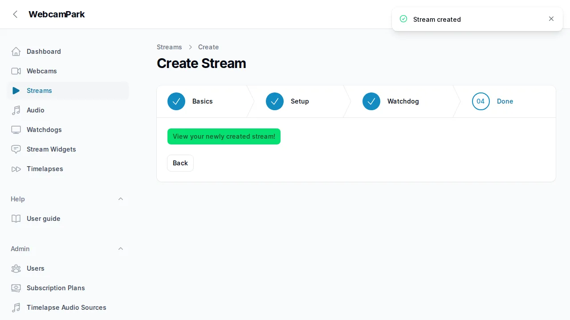This screenshot has width=570, height=320.
Task: Open Webcams in the sidebar
Action: (68, 71)
